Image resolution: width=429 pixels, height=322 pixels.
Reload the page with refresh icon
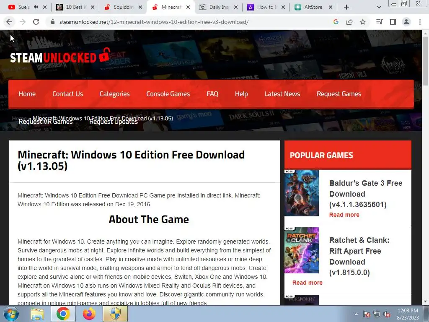point(36,22)
